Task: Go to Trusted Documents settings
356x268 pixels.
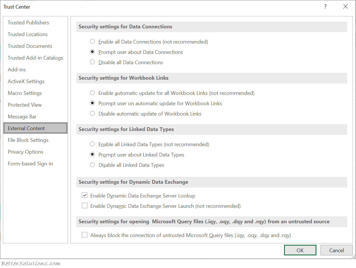Action: (36, 46)
